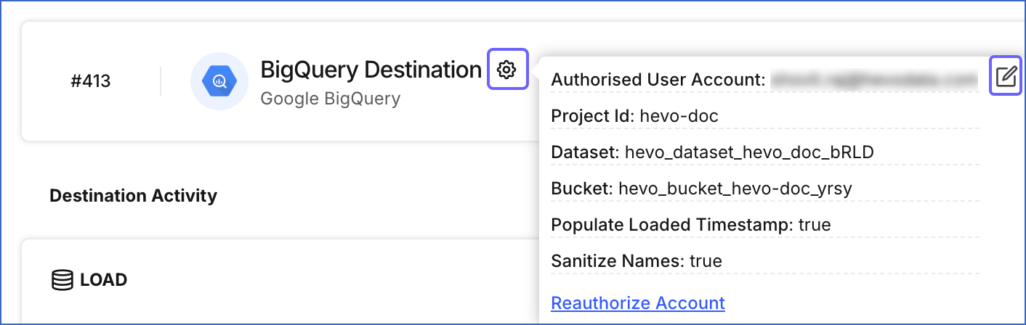
Task: Click the Sanitize Names true row
Action: (x=765, y=261)
